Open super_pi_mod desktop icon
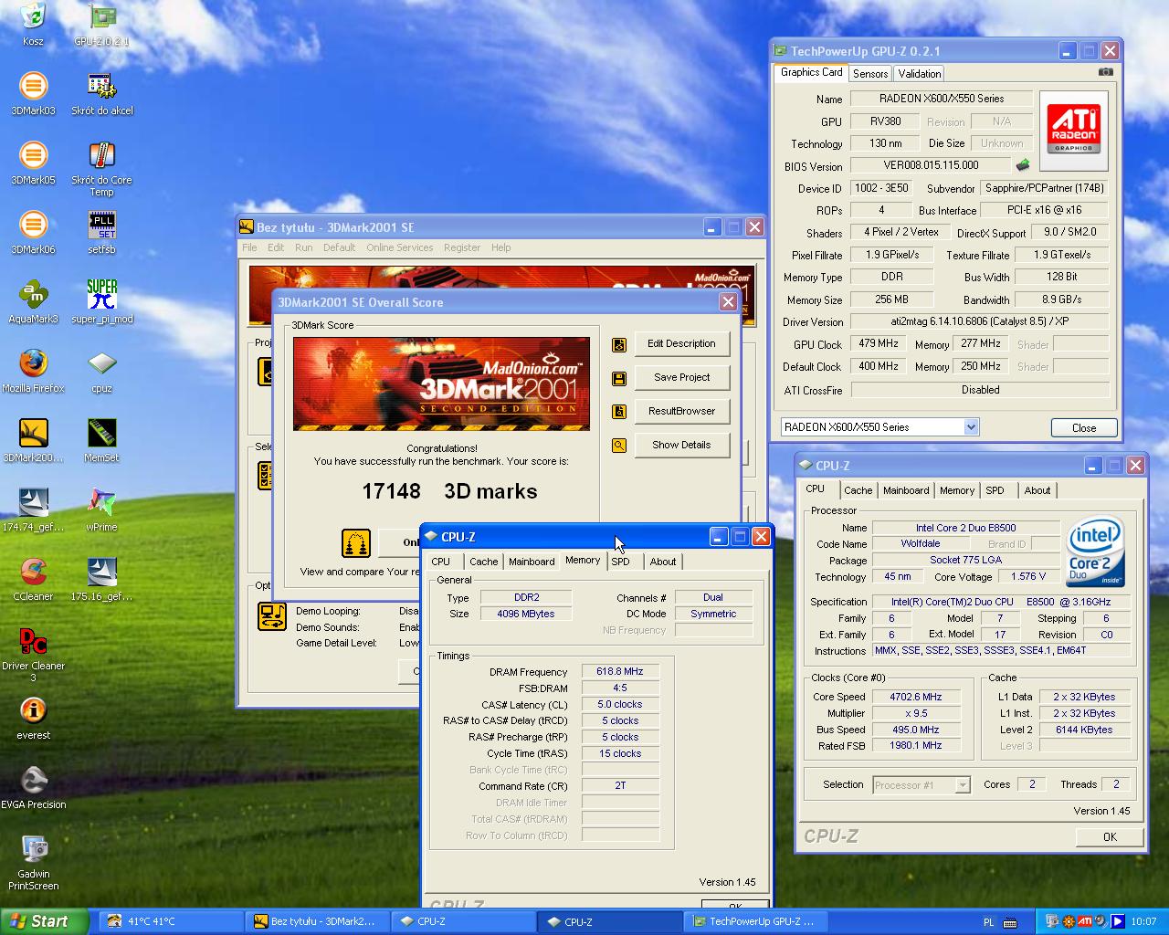The width and height of the screenshot is (1169, 935). coord(101,301)
